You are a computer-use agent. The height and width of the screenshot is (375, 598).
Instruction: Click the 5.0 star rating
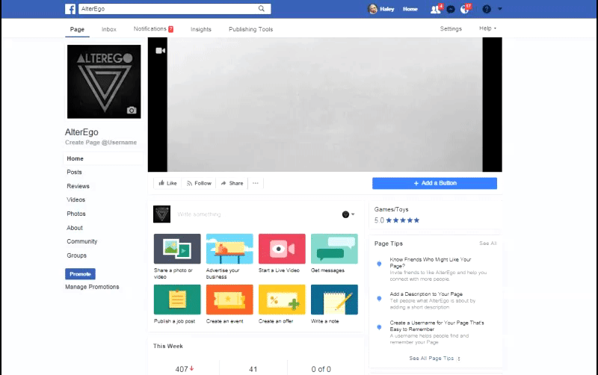pyautogui.click(x=397, y=220)
